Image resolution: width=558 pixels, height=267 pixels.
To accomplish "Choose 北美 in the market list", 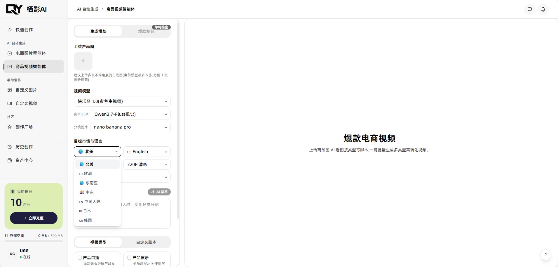I will [x=97, y=164].
